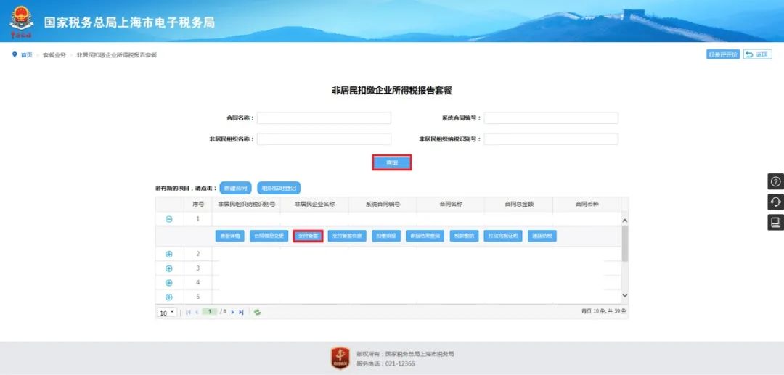This screenshot has width=784, height=375.
Task: Open the help question-mark icon on right sidebar
Action: point(775,182)
